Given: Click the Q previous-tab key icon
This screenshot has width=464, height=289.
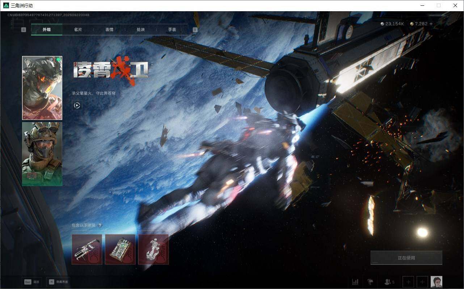Looking at the screenshot, I should pyautogui.click(x=24, y=30).
